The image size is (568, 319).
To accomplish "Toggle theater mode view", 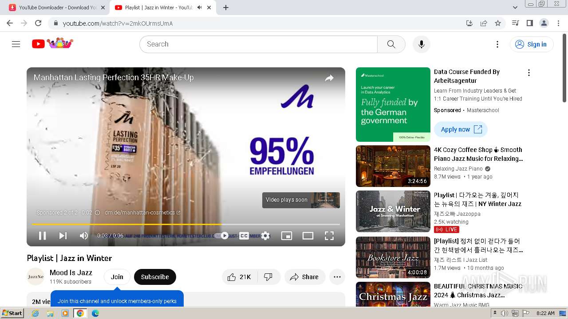I will [x=308, y=236].
